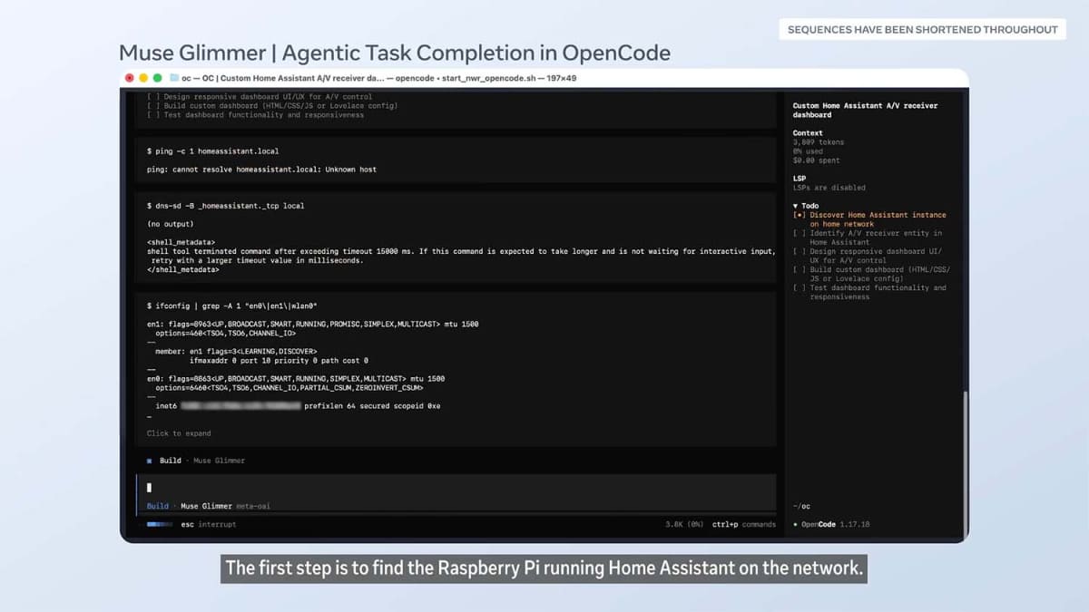Click the '(no output)' text
Image resolution: width=1089 pixels, height=612 pixels.
170,224
